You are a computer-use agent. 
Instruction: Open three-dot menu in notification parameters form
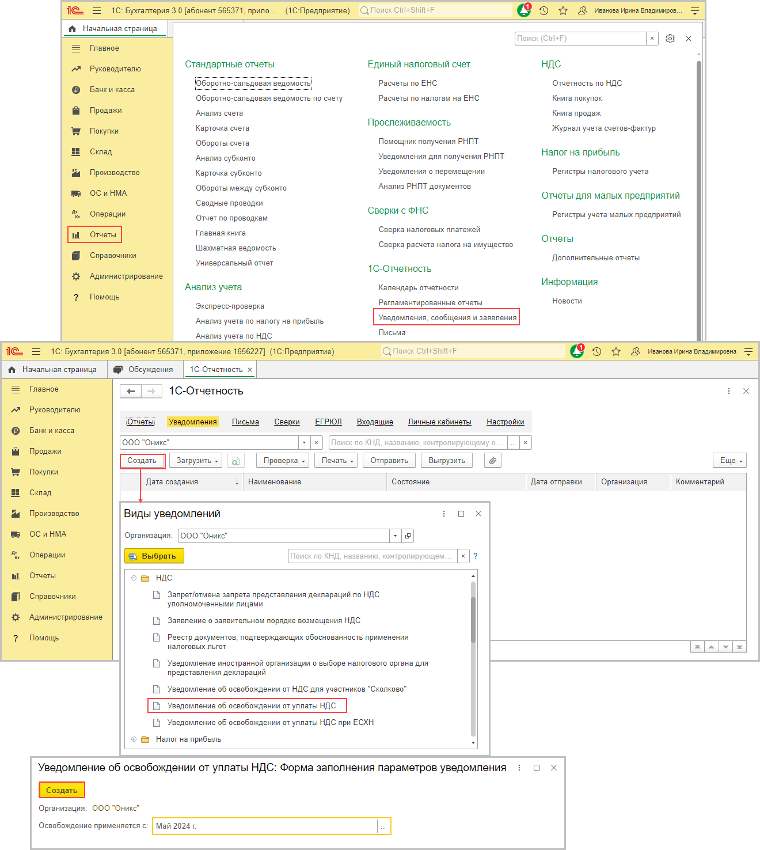pyautogui.click(x=519, y=768)
